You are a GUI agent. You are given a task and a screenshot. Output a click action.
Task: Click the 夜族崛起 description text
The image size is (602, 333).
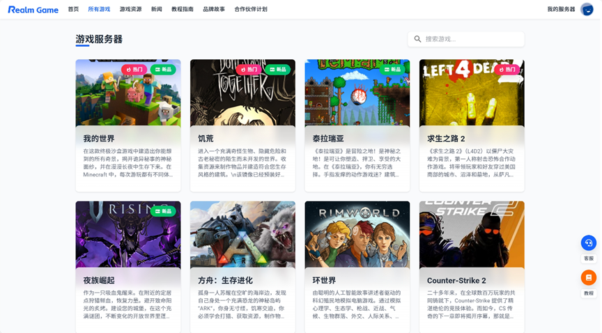click(x=128, y=304)
